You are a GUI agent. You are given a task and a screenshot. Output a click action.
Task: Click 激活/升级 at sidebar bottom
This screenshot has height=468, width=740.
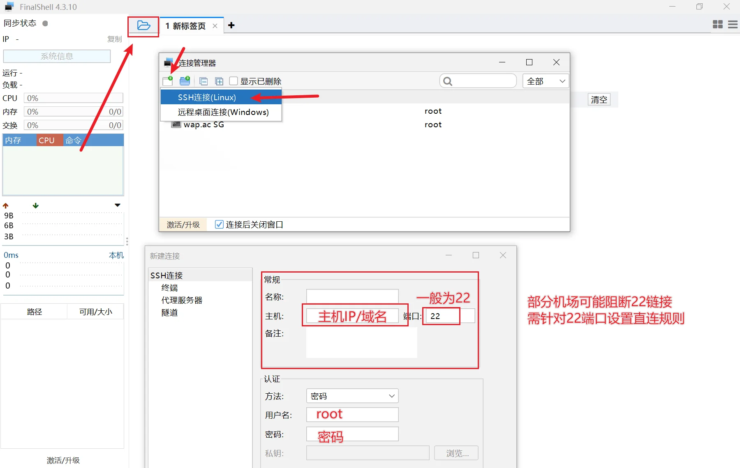[x=63, y=460]
